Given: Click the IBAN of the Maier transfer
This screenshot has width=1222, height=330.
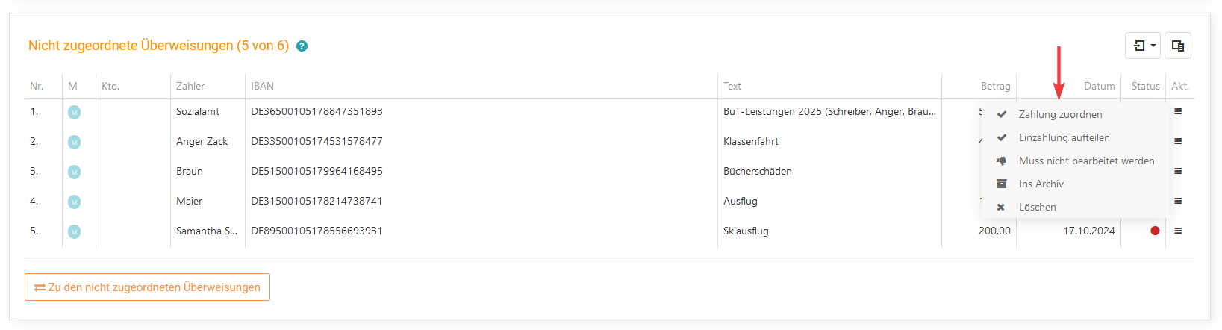Looking at the screenshot, I should tap(317, 201).
